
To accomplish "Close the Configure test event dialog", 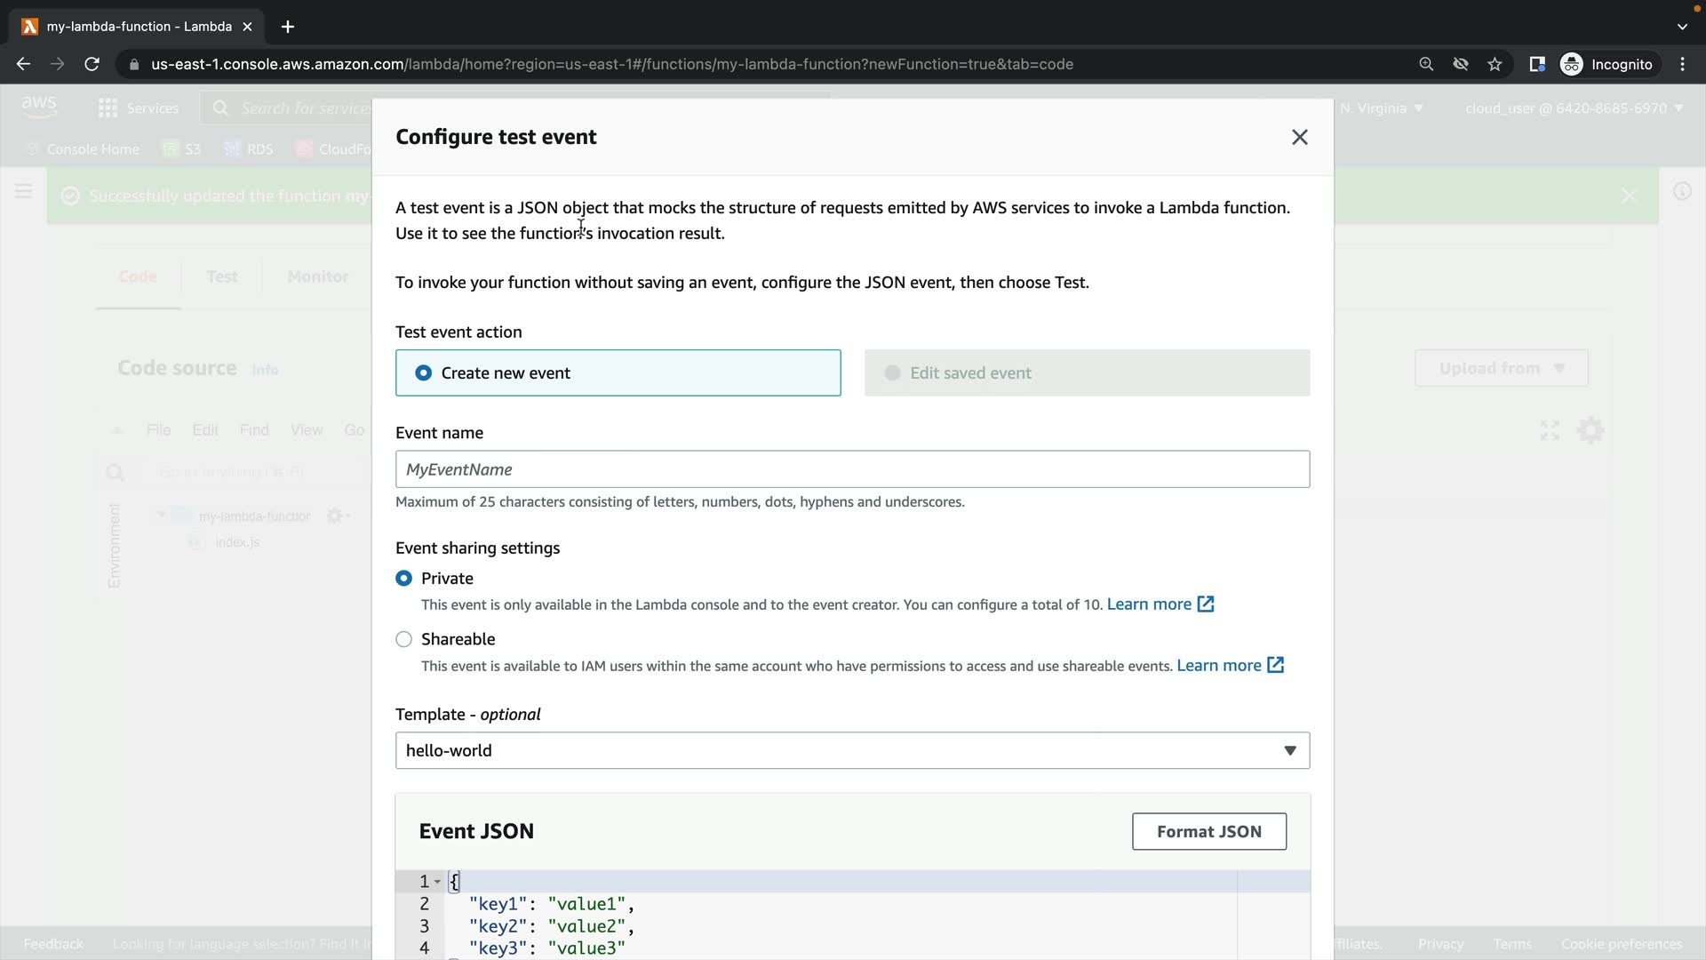I will 1299,137.
